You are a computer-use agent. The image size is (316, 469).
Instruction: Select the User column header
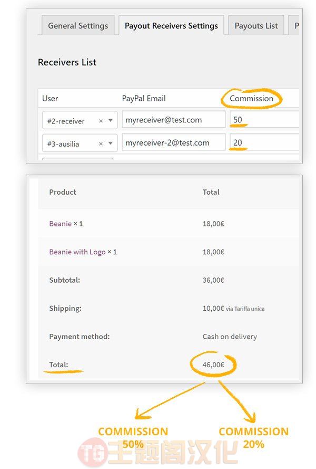(x=50, y=99)
